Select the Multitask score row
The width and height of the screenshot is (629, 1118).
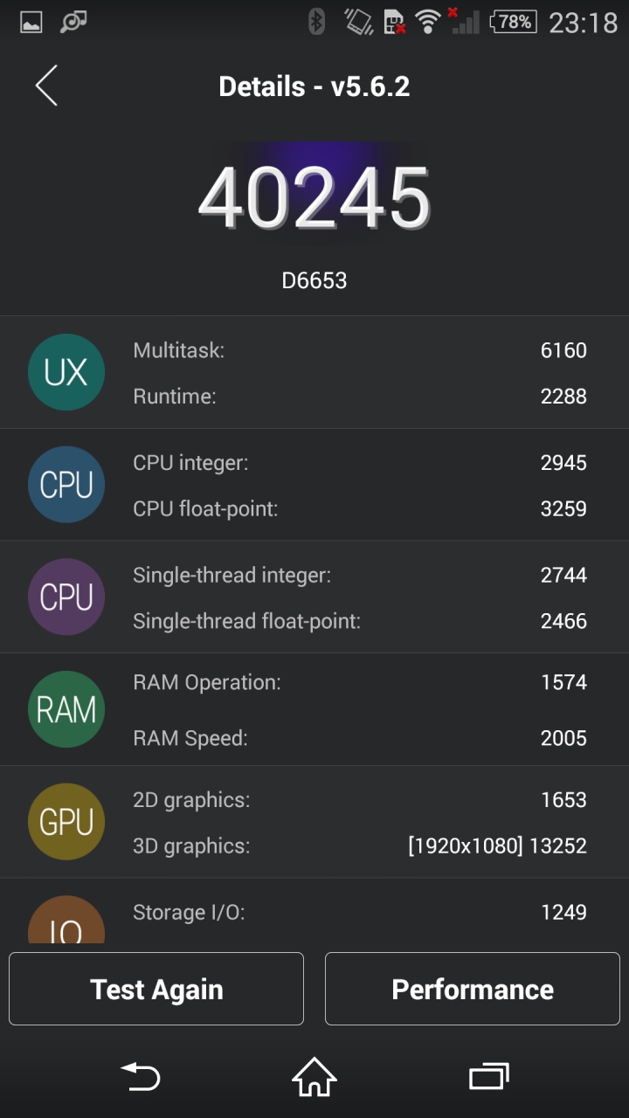(x=360, y=350)
